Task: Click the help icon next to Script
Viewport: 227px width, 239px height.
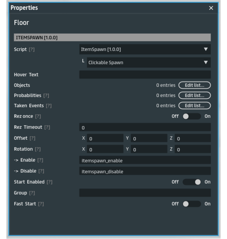Action: (x=31, y=50)
